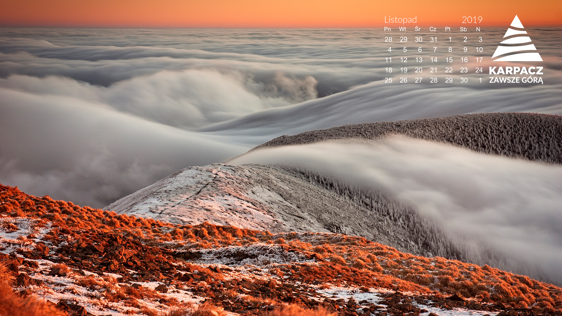
Task: Pick calendar date 8
Action: click(450, 50)
